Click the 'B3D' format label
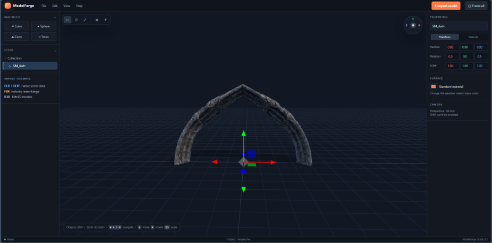This screenshot has width=492, height=243. click(x=7, y=97)
